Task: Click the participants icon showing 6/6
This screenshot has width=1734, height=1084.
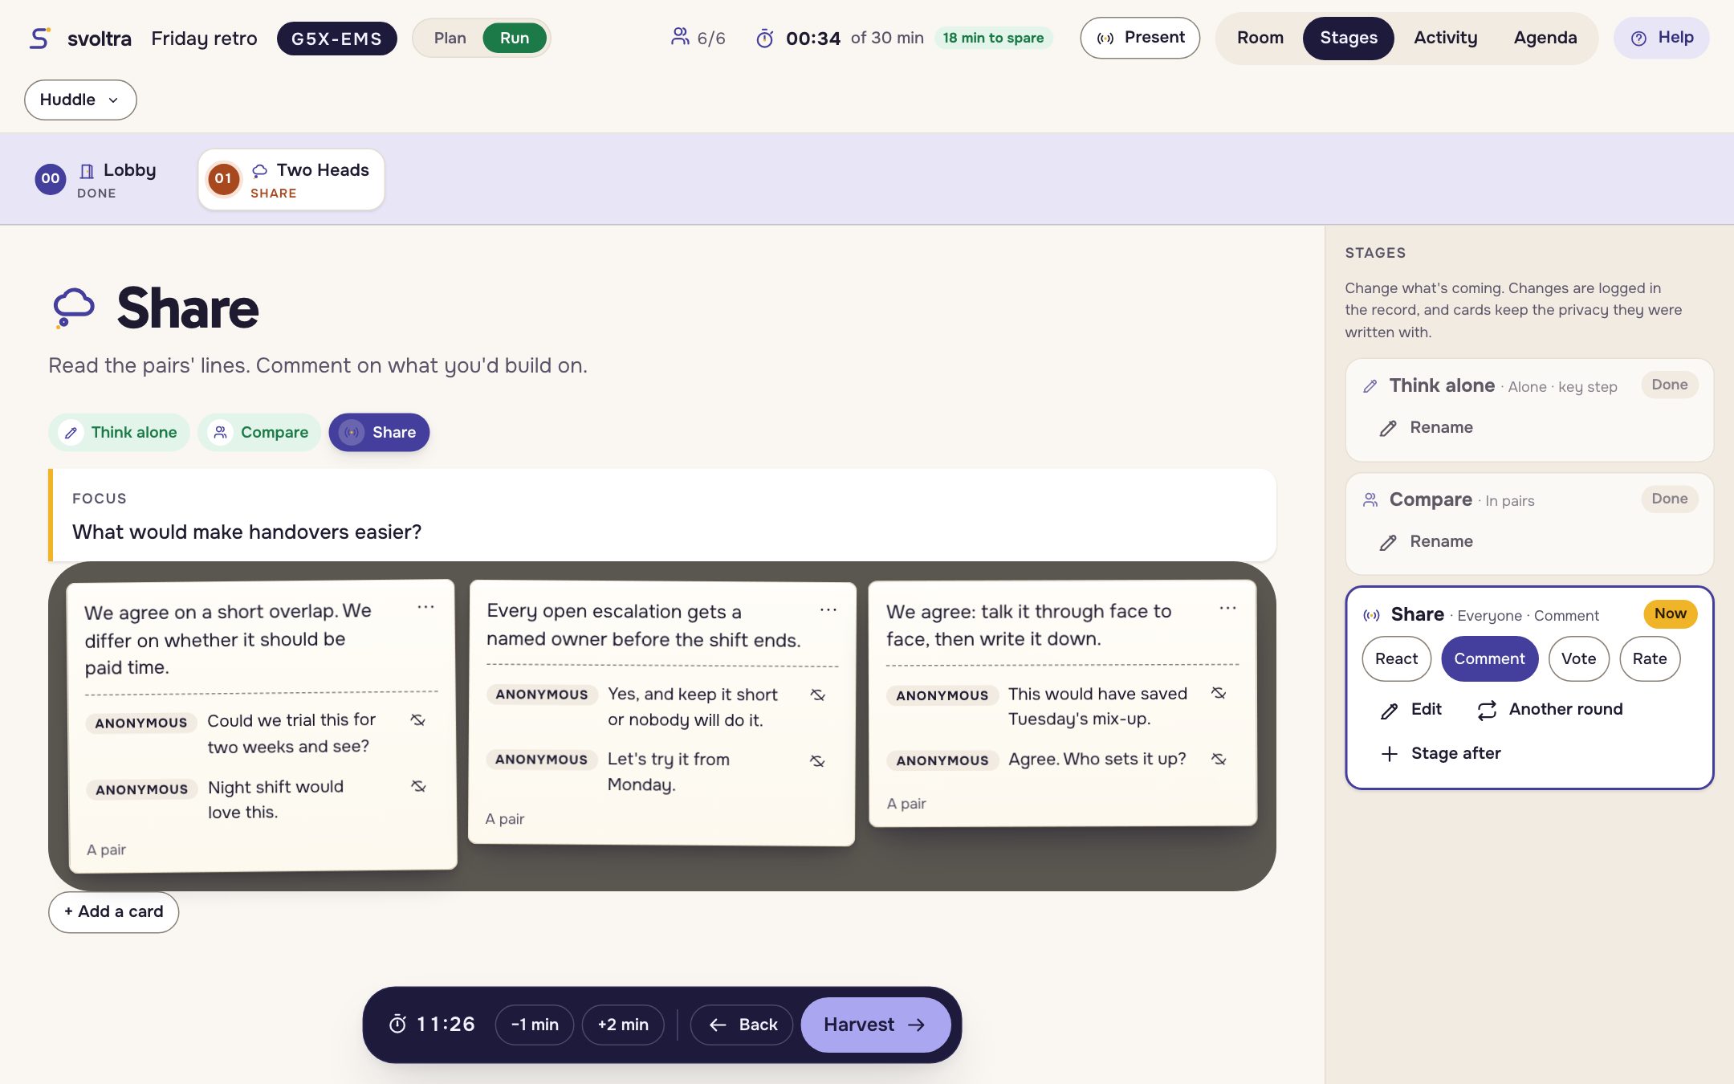Action: click(x=680, y=37)
